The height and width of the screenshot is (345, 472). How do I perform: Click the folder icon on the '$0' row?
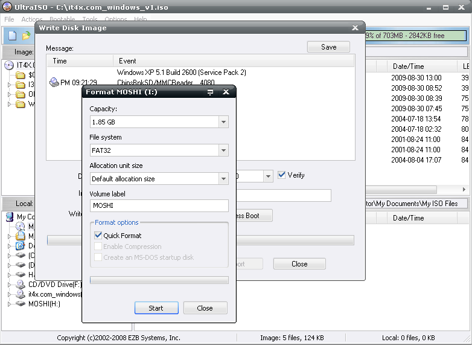[x=20, y=75]
